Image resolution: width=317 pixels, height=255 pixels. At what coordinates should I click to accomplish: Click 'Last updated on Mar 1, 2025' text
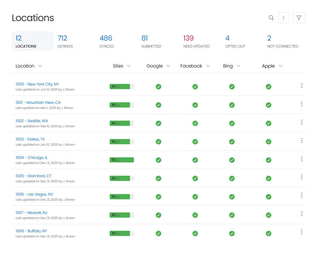coord(36,108)
